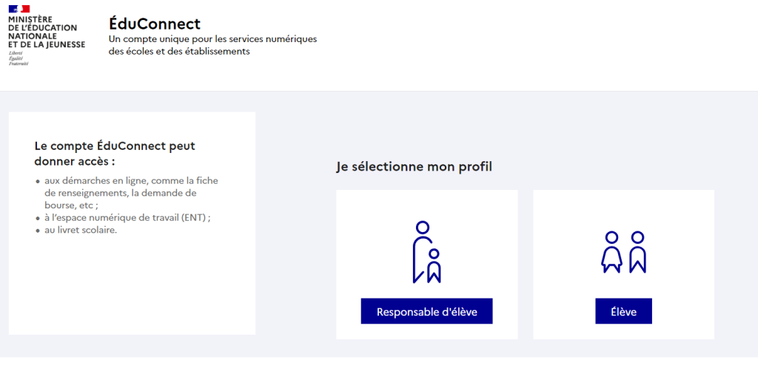758x385 pixels.
Task: Select the Responsable d'élève profile button
Action: coord(426,311)
